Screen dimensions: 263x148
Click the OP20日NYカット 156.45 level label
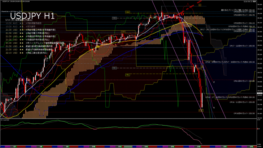(244, 15)
